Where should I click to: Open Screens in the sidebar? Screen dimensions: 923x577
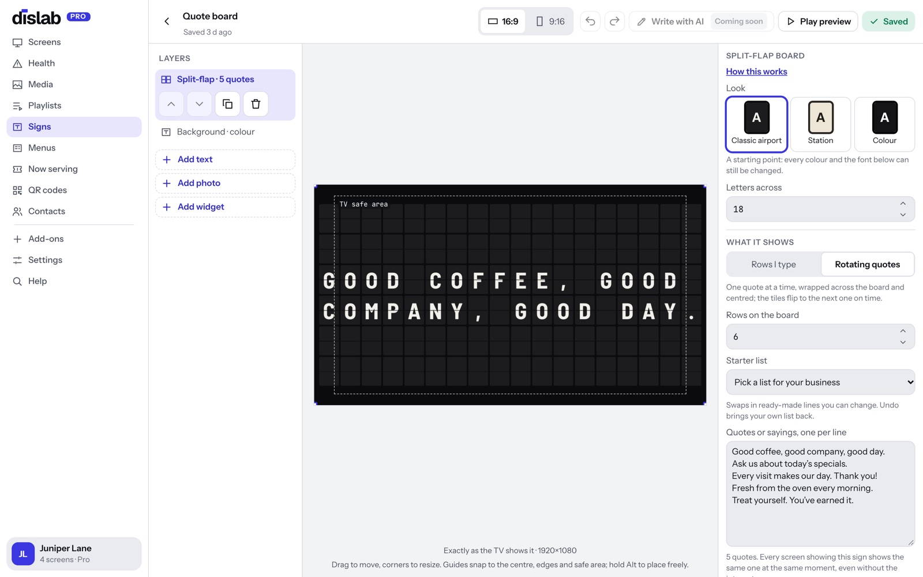coord(74,42)
